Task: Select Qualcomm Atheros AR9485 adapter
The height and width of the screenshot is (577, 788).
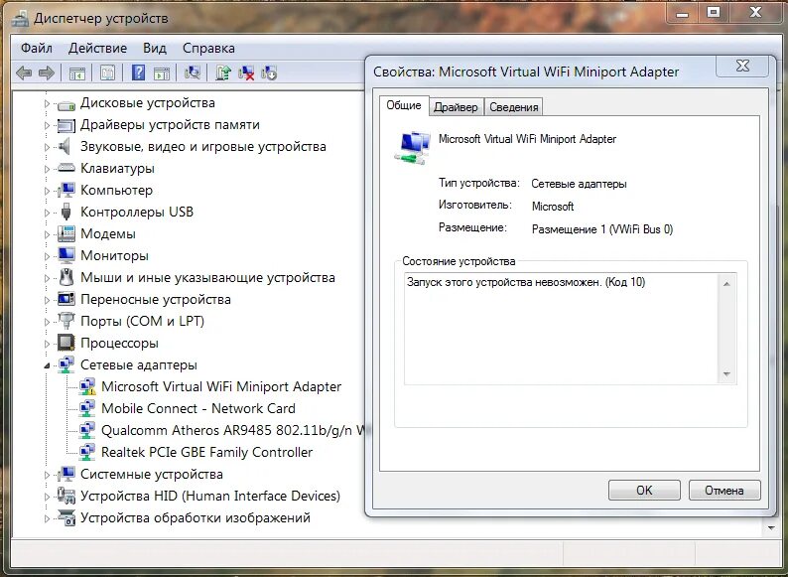Action: (x=233, y=431)
